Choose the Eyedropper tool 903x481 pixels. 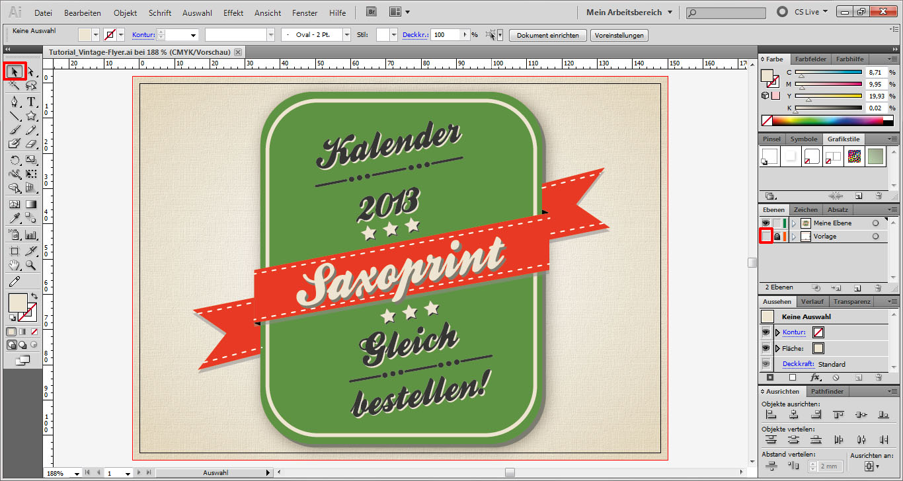pyautogui.click(x=15, y=219)
